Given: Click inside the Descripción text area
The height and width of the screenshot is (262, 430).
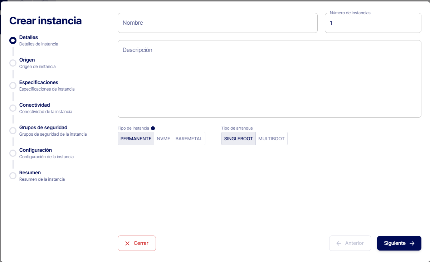Looking at the screenshot, I should click(269, 79).
